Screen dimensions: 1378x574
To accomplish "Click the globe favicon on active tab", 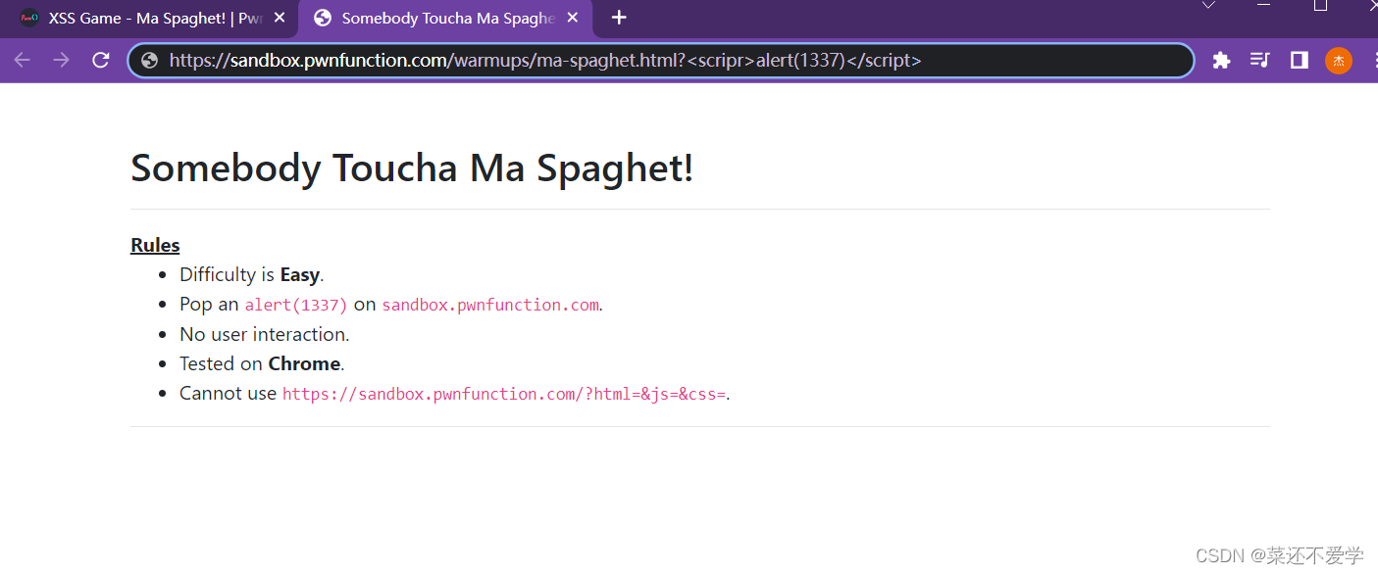I will click(322, 18).
